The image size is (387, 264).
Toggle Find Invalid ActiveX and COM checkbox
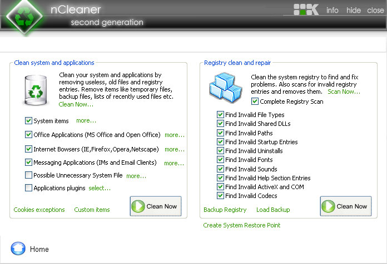[220, 186]
